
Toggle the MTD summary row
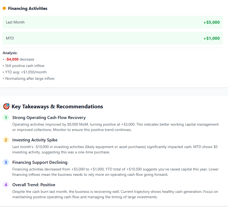[x=112, y=38]
